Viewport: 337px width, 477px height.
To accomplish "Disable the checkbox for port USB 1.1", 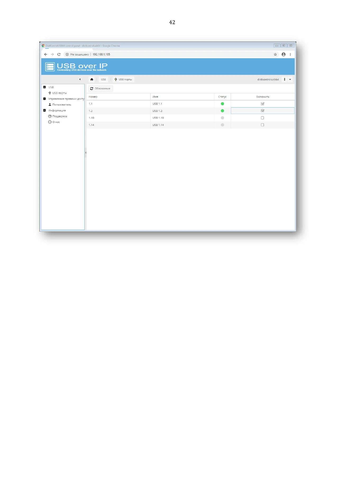I will pyautogui.click(x=262, y=104).
